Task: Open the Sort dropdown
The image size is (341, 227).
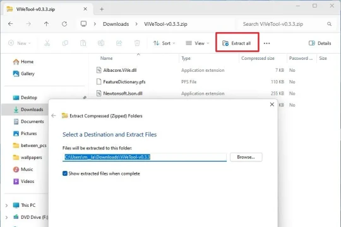Action: tap(164, 44)
